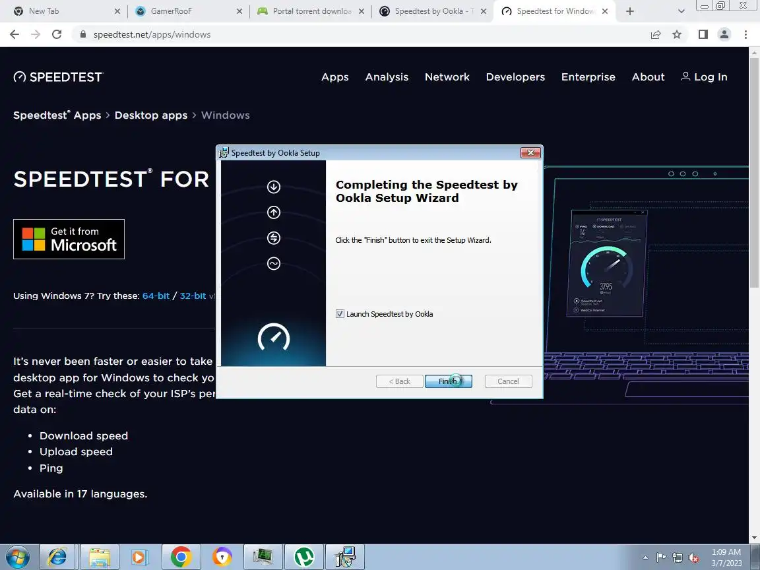Image resolution: width=760 pixels, height=570 pixels.
Task: Switch to Portal torrent download tab
Action: [x=309, y=11]
